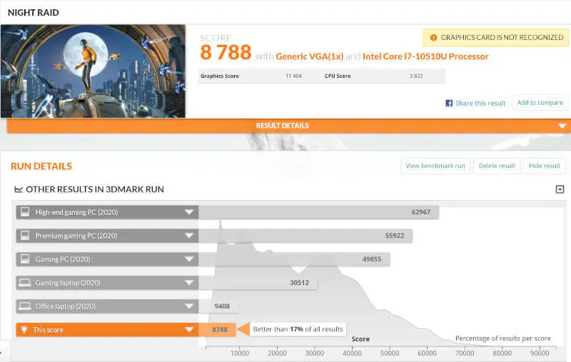Click the Night Raid benchmark thumbnail image
The height and width of the screenshot is (362, 571).
[x=94, y=71]
